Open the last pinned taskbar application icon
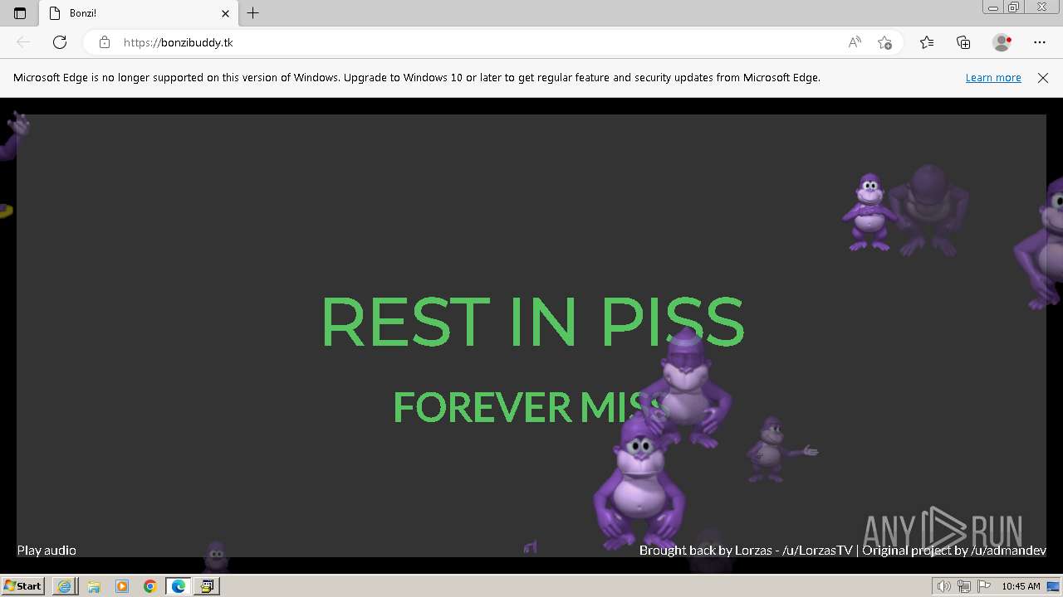The height and width of the screenshot is (597, 1063). coord(207,586)
